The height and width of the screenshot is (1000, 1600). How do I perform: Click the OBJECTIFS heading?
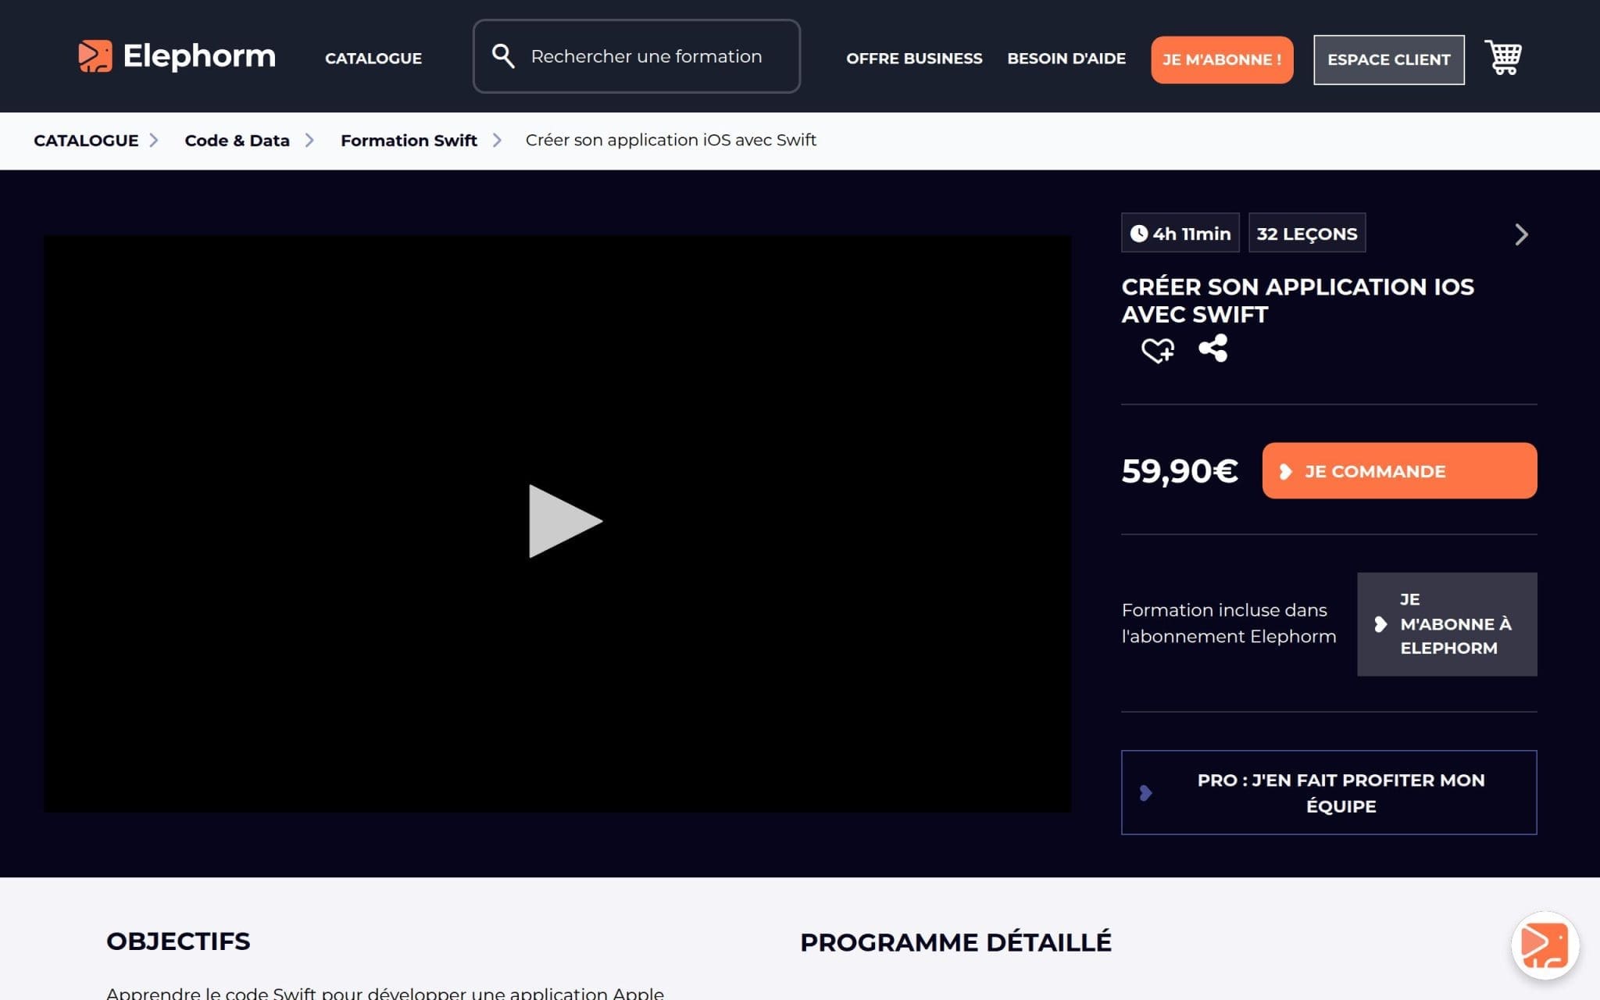(178, 941)
